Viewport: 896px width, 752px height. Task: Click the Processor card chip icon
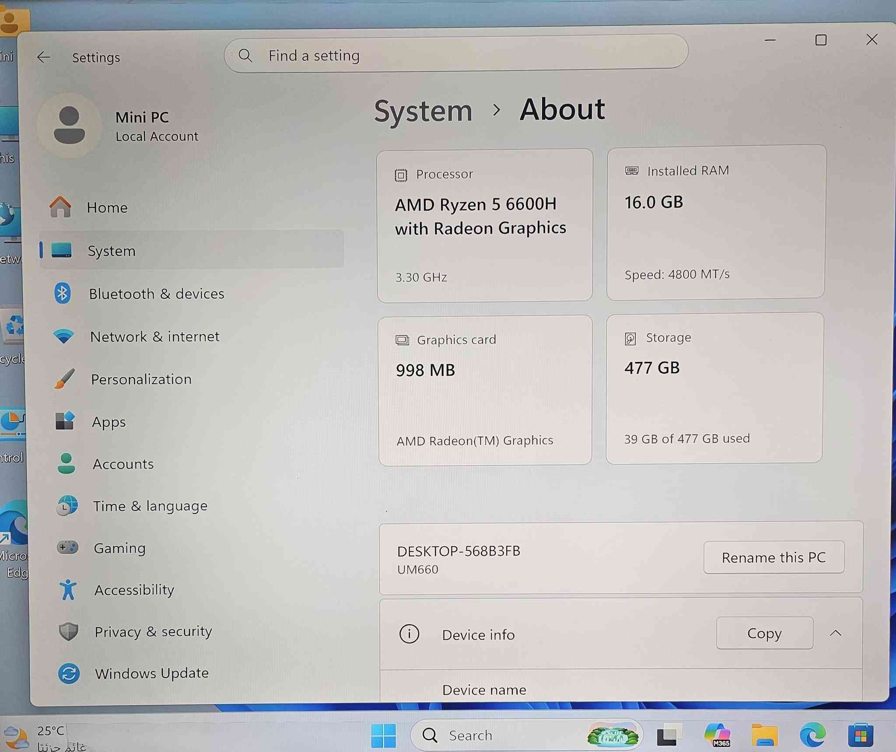401,175
